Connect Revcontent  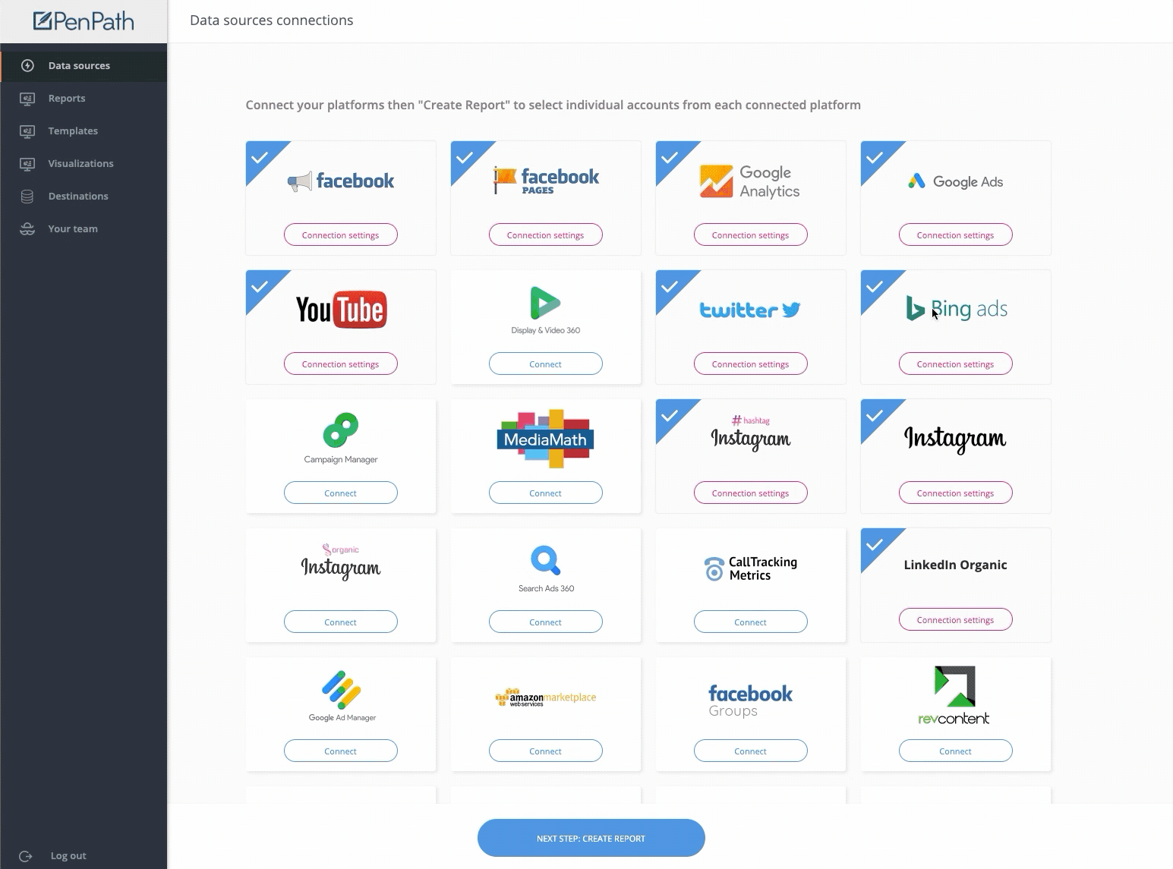coord(956,751)
